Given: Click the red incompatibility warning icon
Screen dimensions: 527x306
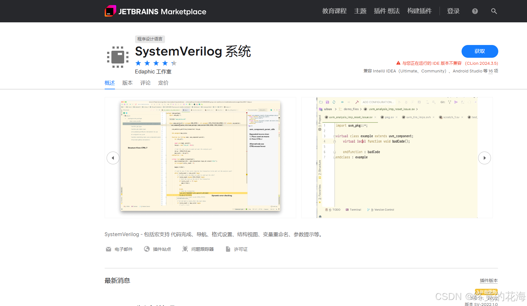Looking at the screenshot, I should pyautogui.click(x=398, y=63).
